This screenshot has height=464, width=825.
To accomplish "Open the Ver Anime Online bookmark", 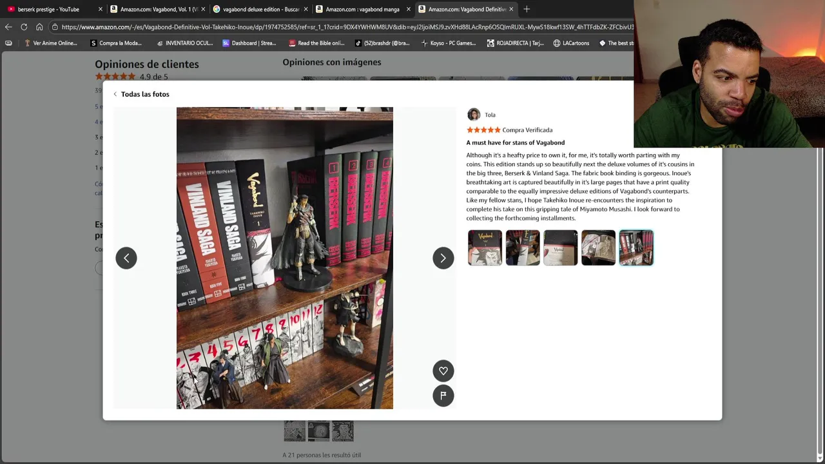I will 50,43.
